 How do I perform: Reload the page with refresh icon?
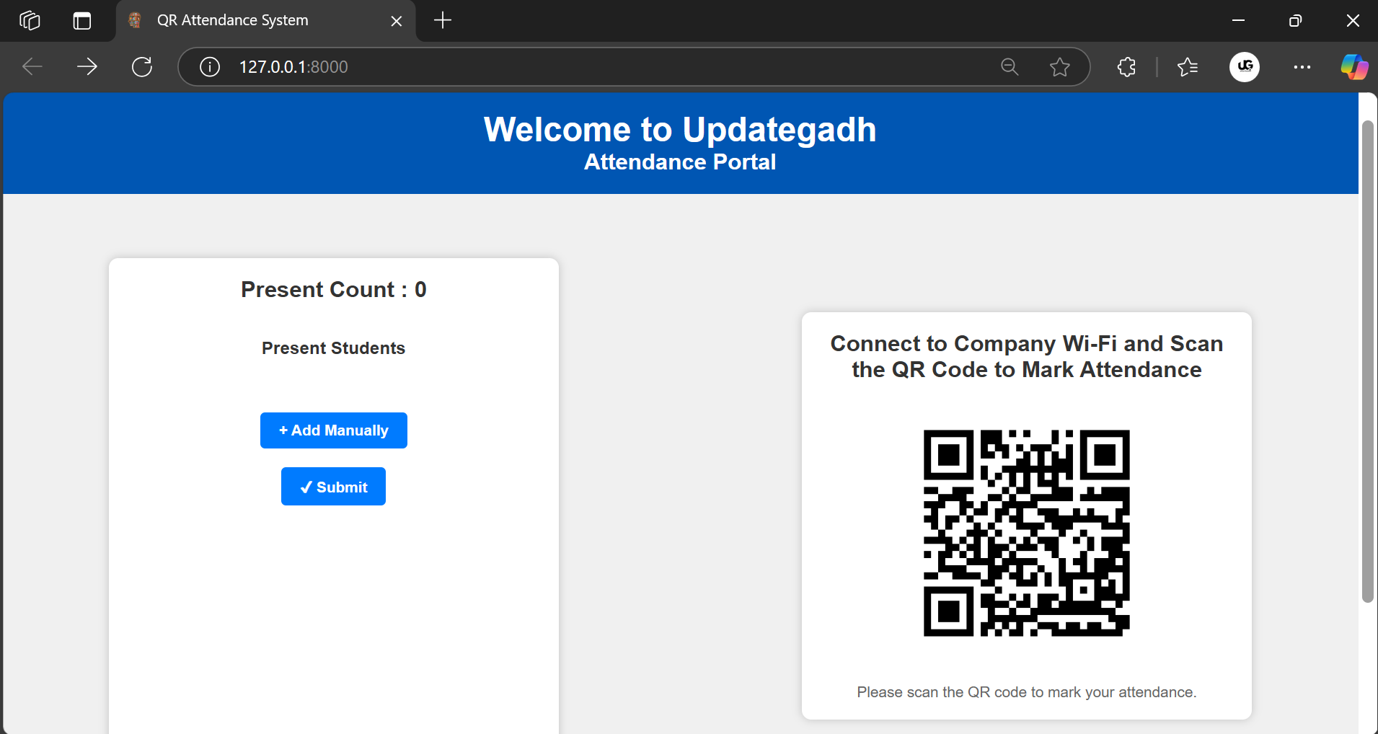tap(142, 67)
